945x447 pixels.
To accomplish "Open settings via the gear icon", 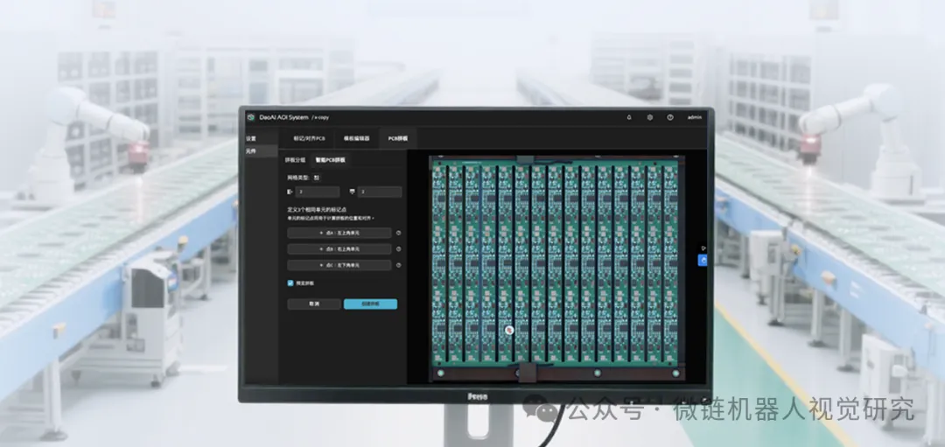I will point(650,117).
